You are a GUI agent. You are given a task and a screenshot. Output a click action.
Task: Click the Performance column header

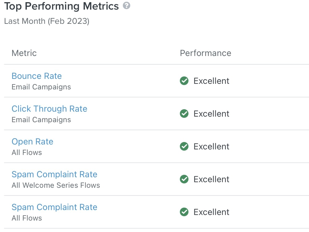(x=205, y=53)
